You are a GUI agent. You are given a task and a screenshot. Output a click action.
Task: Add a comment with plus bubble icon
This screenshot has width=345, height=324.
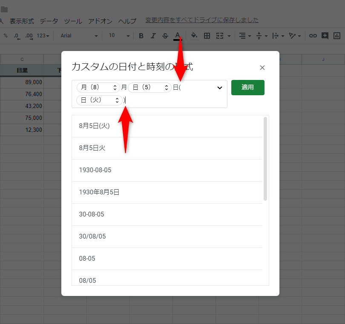coord(325,36)
